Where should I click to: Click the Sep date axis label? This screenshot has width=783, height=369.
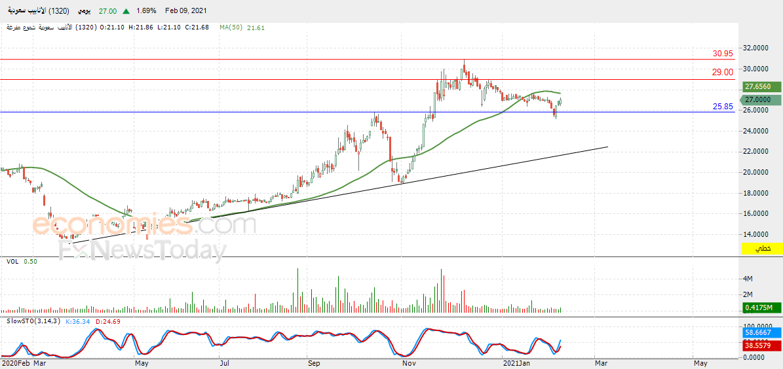click(314, 364)
